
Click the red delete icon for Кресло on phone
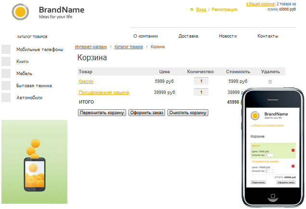click(293, 151)
